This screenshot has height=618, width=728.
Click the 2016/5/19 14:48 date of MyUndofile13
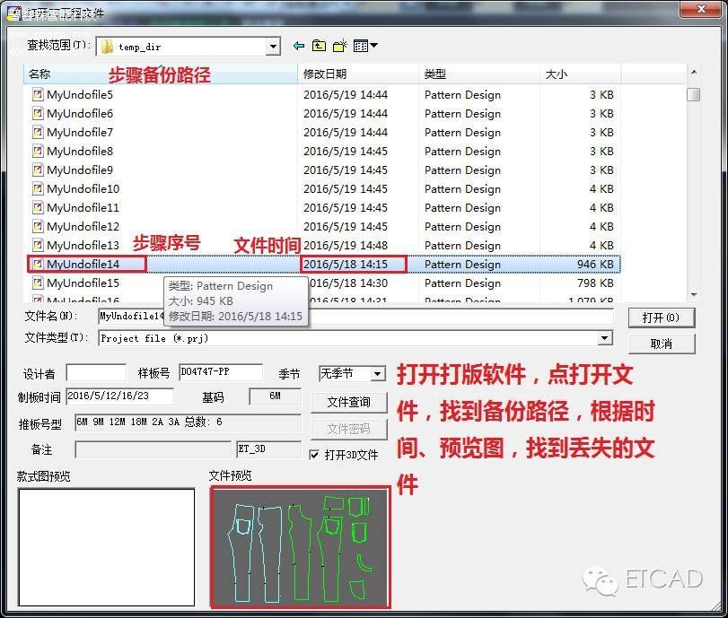(x=346, y=245)
